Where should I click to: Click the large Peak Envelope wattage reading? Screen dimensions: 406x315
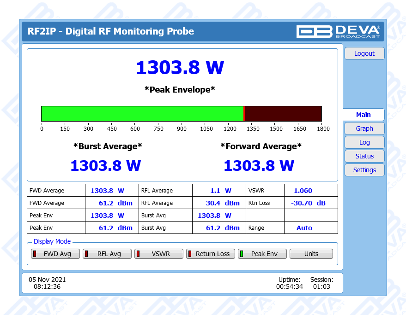pos(180,68)
